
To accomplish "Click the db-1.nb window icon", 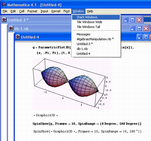I will (11, 28).
